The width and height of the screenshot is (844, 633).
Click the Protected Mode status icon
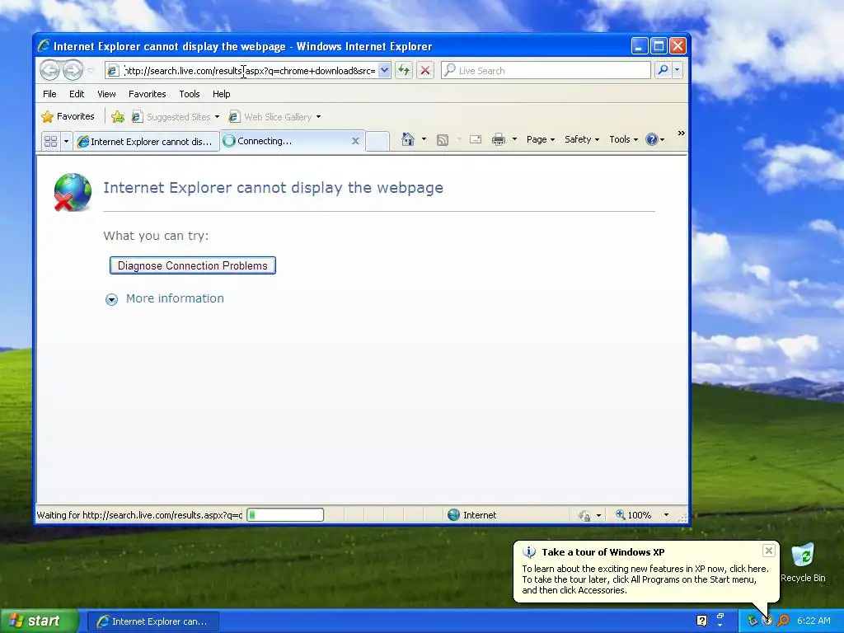click(x=584, y=516)
